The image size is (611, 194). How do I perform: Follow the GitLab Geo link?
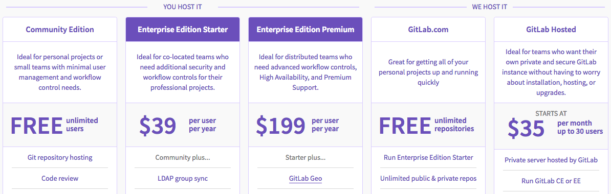click(305, 179)
